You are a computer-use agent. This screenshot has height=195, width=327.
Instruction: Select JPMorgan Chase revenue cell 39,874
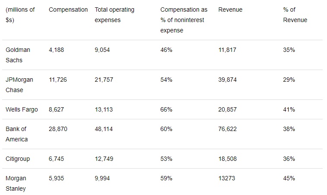click(x=228, y=80)
